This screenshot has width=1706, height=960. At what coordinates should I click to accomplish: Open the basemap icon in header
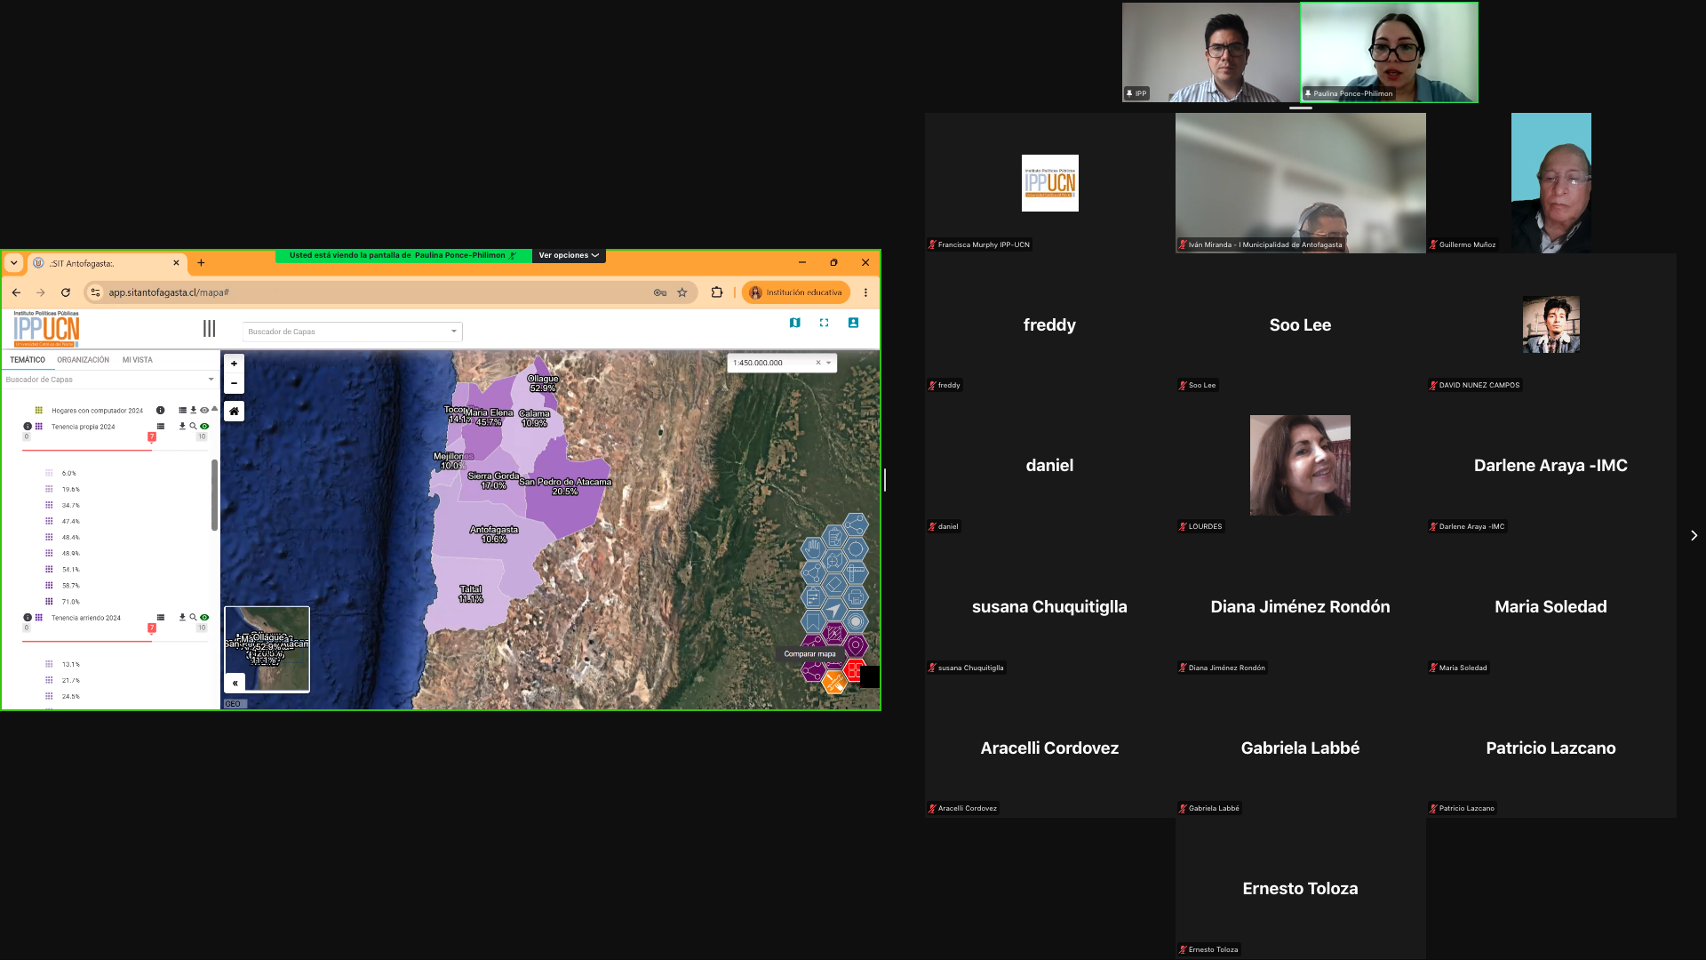[x=795, y=323]
